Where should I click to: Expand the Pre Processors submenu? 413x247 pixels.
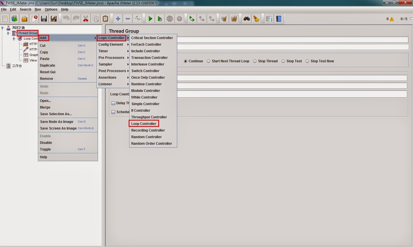pos(113,58)
